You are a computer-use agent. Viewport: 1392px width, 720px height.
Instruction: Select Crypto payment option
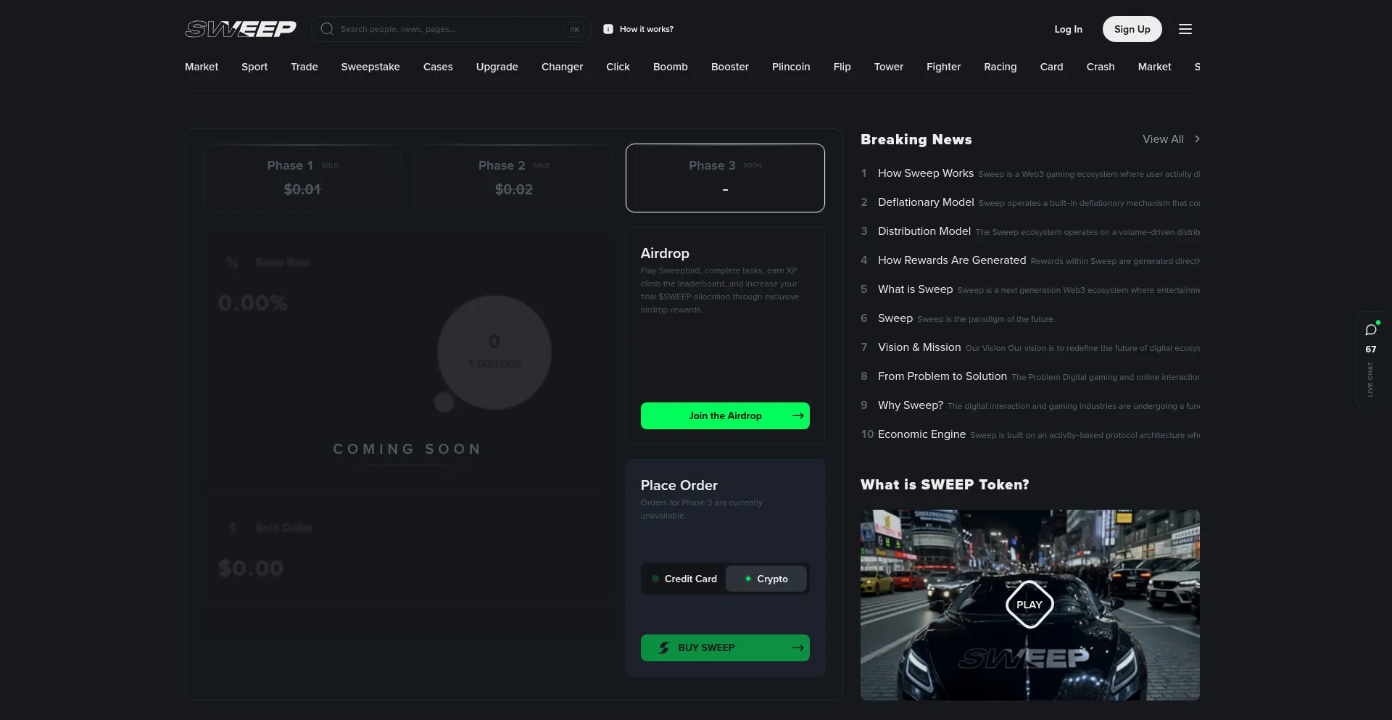coord(766,579)
